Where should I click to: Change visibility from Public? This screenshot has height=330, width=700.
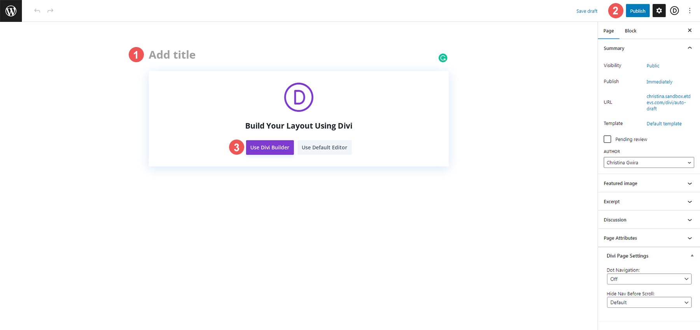[653, 66]
